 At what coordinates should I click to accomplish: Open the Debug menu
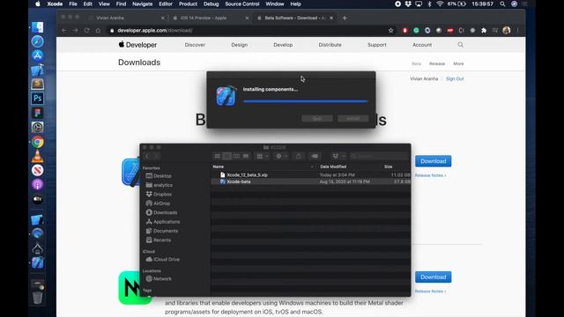pyautogui.click(x=211, y=4)
